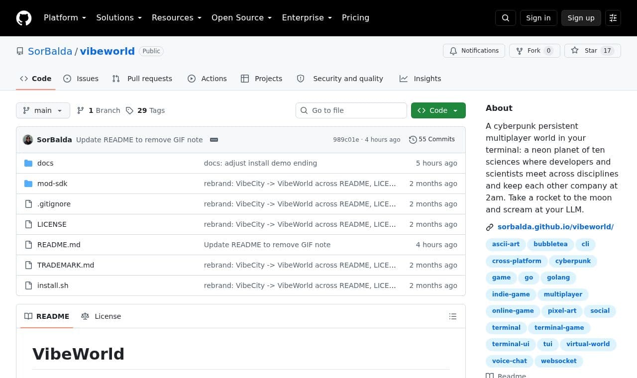The height and width of the screenshot is (378, 637).
Task: Open the GitHub homepage logo
Action: [x=24, y=18]
